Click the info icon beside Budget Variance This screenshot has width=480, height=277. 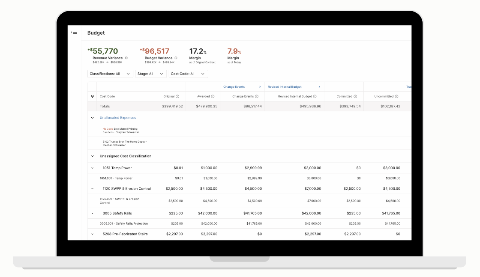[176, 58]
